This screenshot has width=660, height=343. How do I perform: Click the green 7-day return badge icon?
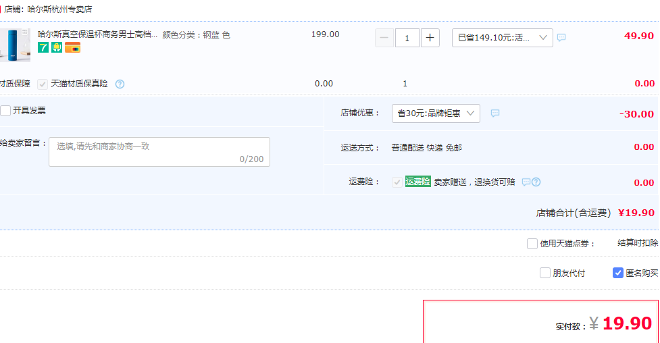43,47
